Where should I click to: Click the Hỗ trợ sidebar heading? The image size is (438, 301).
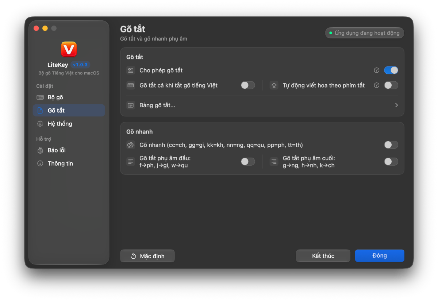pyautogui.click(x=43, y=139)
